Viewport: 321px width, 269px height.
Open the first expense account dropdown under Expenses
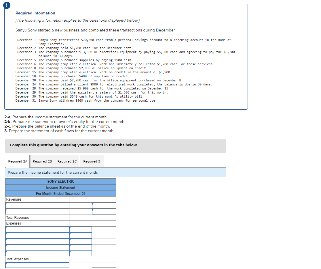tap(37, 229)
